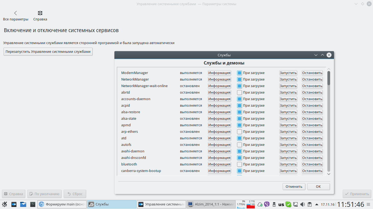This screenshot has width=373, height=209.
Task: Click the USB removable device tray icon
Action: 274,204
